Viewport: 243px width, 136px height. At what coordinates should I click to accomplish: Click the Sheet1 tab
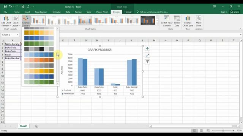pyautogui.click(x=24, y=126)
